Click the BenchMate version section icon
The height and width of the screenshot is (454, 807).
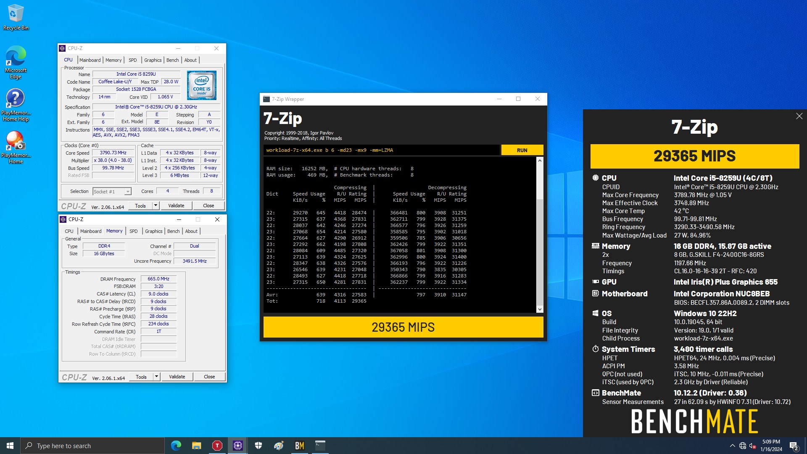pos(595,393)
